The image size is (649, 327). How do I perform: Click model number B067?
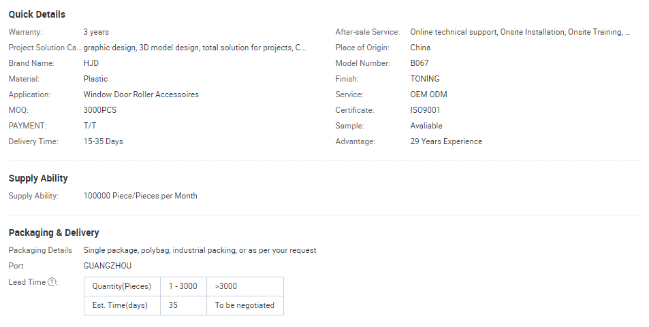click(x=420, y=63)
